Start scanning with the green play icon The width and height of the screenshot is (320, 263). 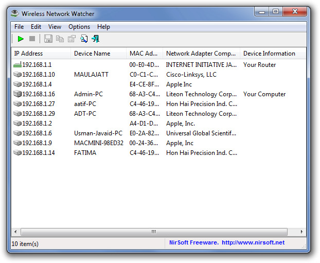[x=21, y=39]
